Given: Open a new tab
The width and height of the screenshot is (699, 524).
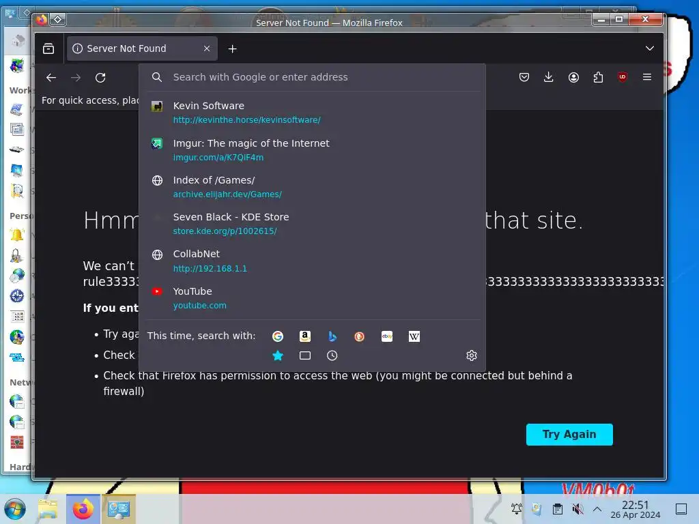Looking at the screenshot, I should [232, 48].
